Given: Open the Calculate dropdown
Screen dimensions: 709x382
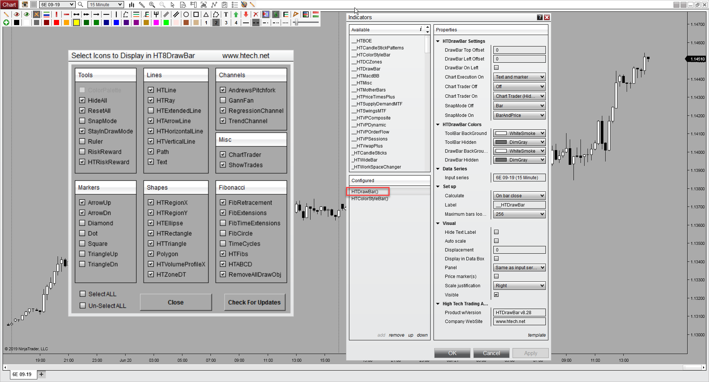Looking at the screenshot, I should point(519,196).
